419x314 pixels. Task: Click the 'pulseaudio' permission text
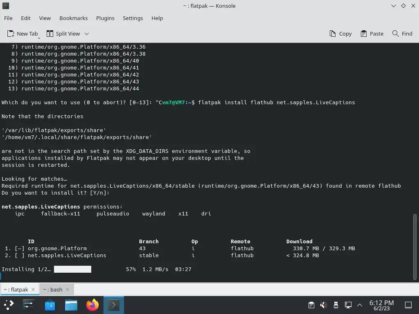pos(113,213)
